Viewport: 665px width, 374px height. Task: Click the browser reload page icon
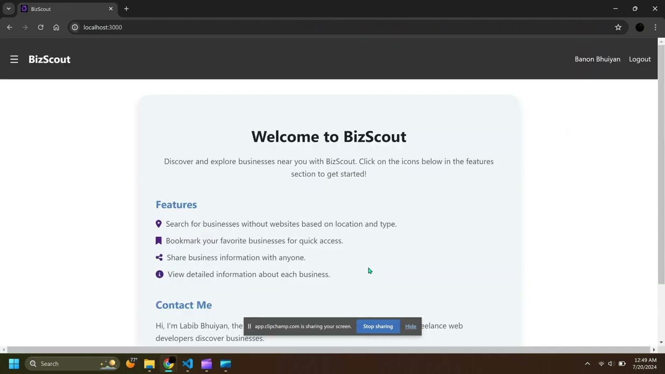pyautogui.click(x=41, y=27)
